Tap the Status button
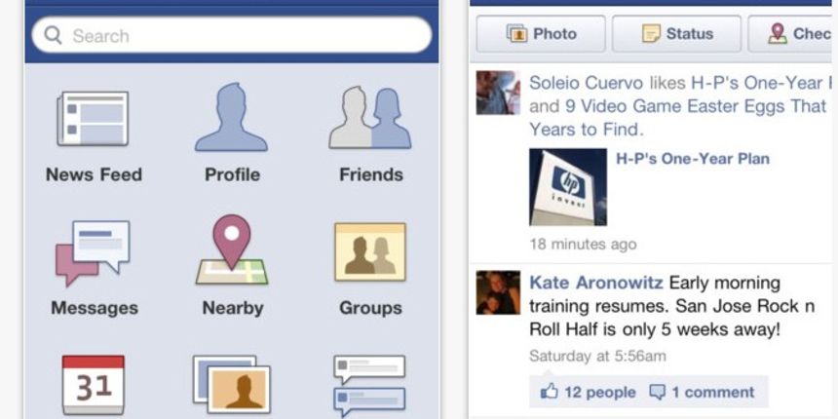The image size is (838, 419). [676, 34]
